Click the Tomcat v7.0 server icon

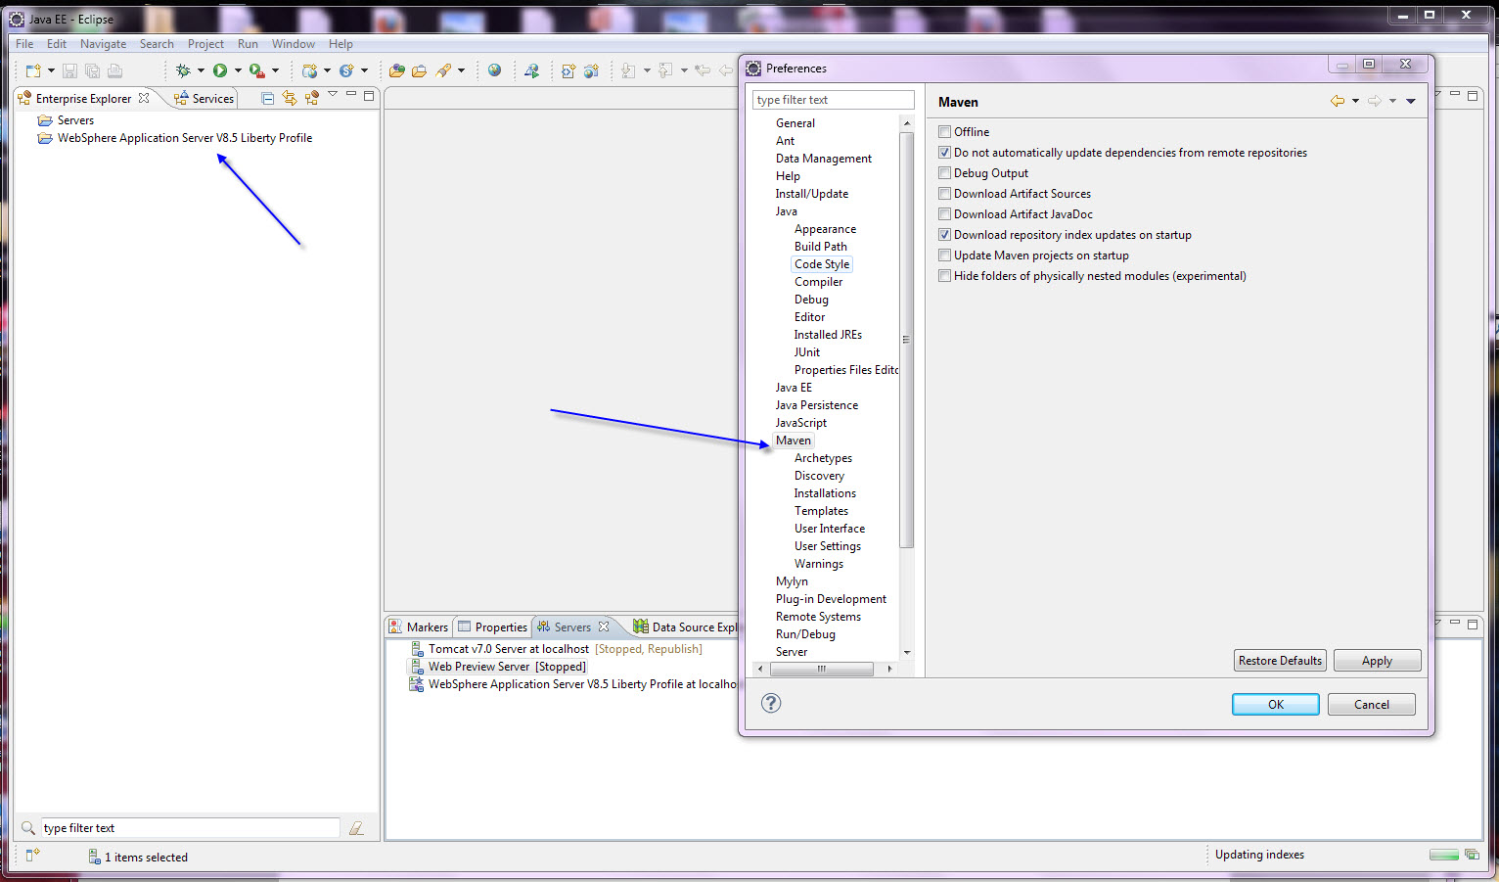[x=417, y=649]
